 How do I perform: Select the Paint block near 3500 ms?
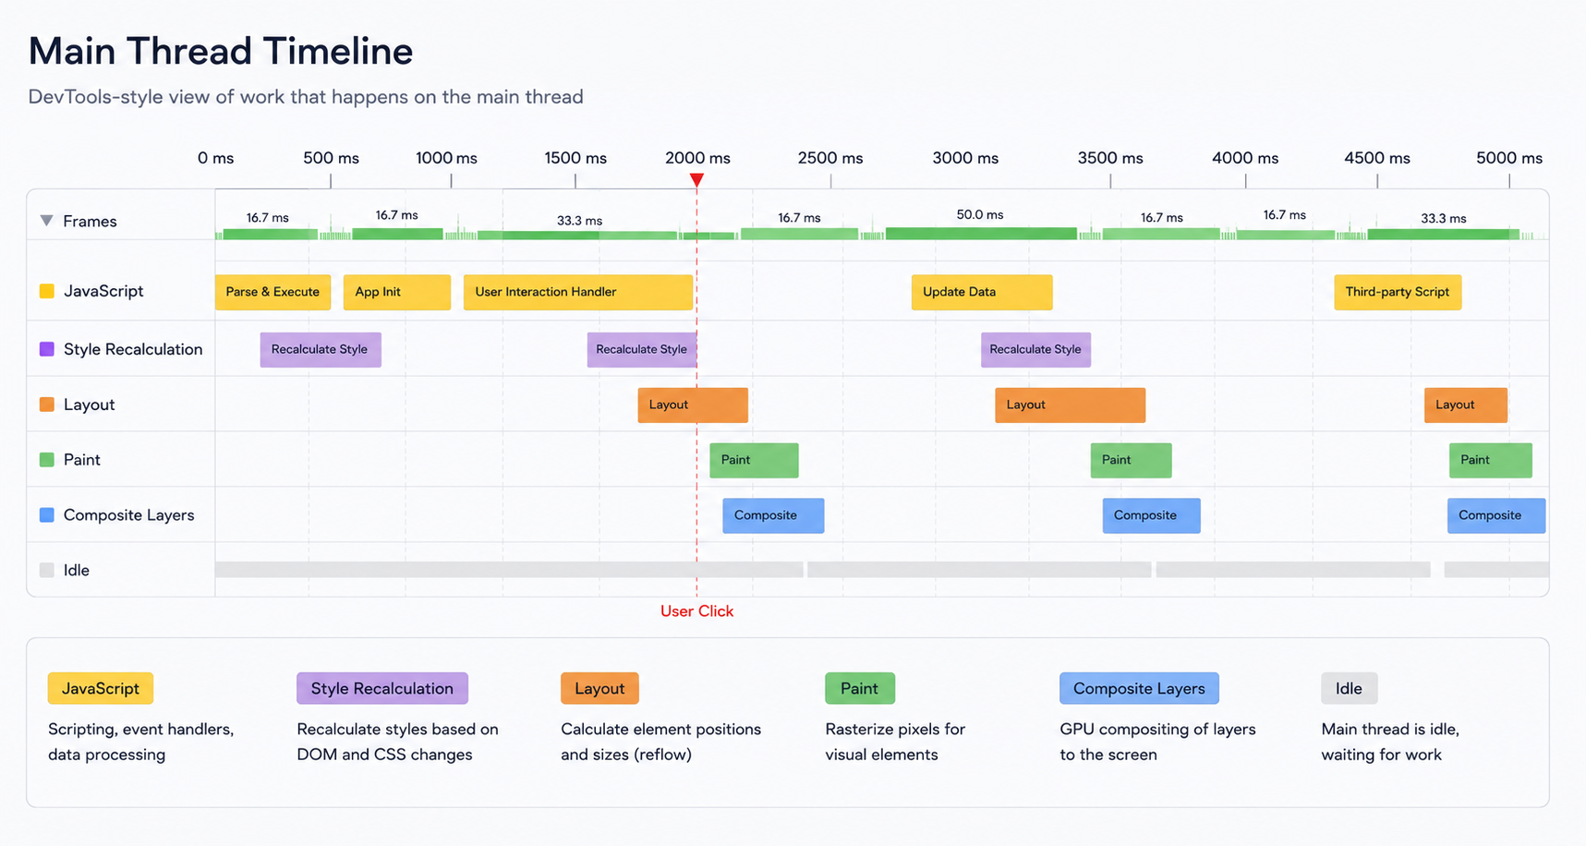click(x=1131, y=461)
